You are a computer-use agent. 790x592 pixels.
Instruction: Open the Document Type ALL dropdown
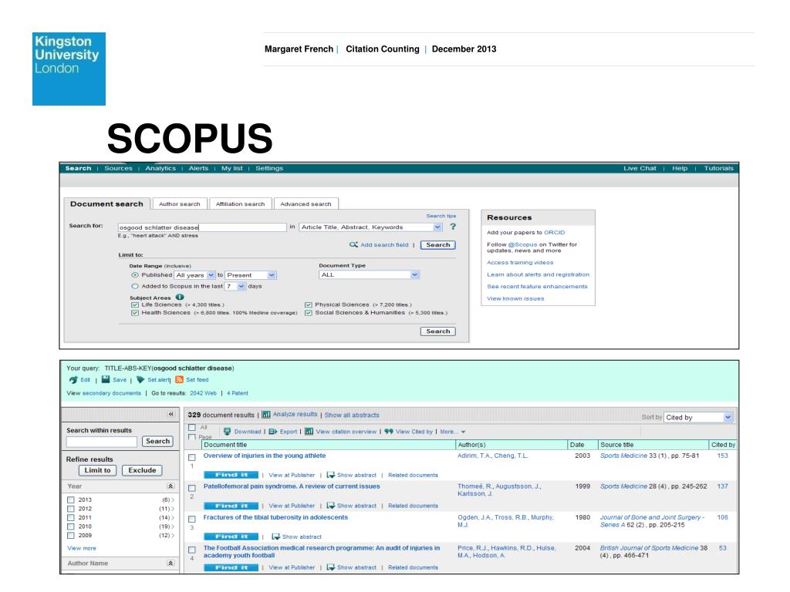pyautogui.click(x=370, y=274)
